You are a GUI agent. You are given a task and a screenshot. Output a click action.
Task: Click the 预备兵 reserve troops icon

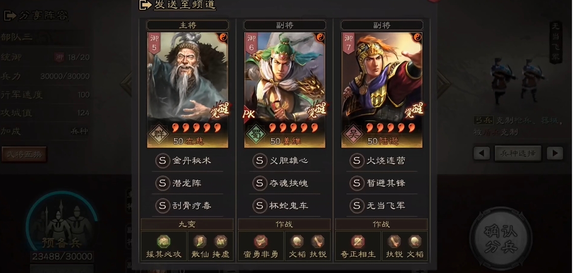click(62, 223)
